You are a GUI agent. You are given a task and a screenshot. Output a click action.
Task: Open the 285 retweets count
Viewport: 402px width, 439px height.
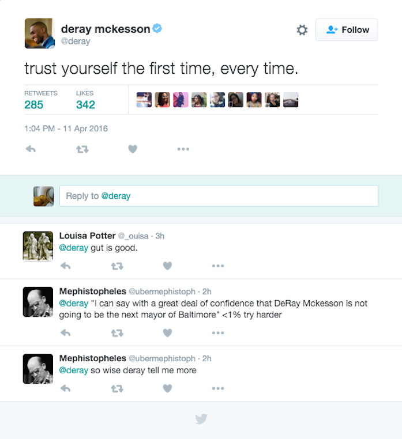coord(34,104)
